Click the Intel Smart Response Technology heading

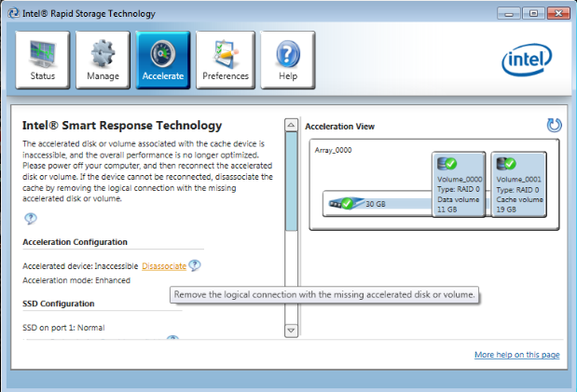[x=122, y=126]
